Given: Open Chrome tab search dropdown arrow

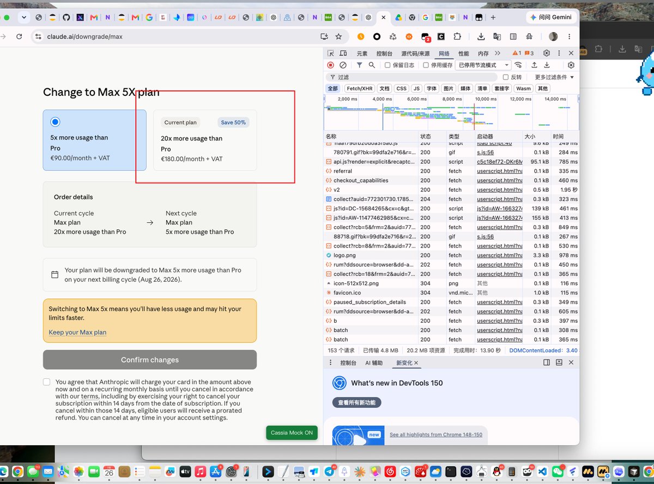Looking at the screenshot, I should (x=23, y=17).
